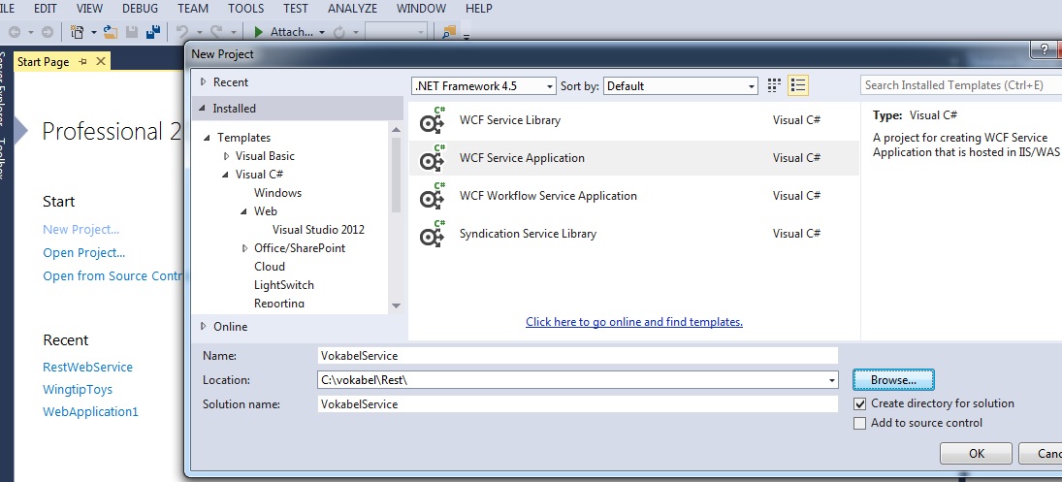The width and height of the screenshot is (1062, 482).
Task: Open the RestWebService recent project
Action: (87, 367)
